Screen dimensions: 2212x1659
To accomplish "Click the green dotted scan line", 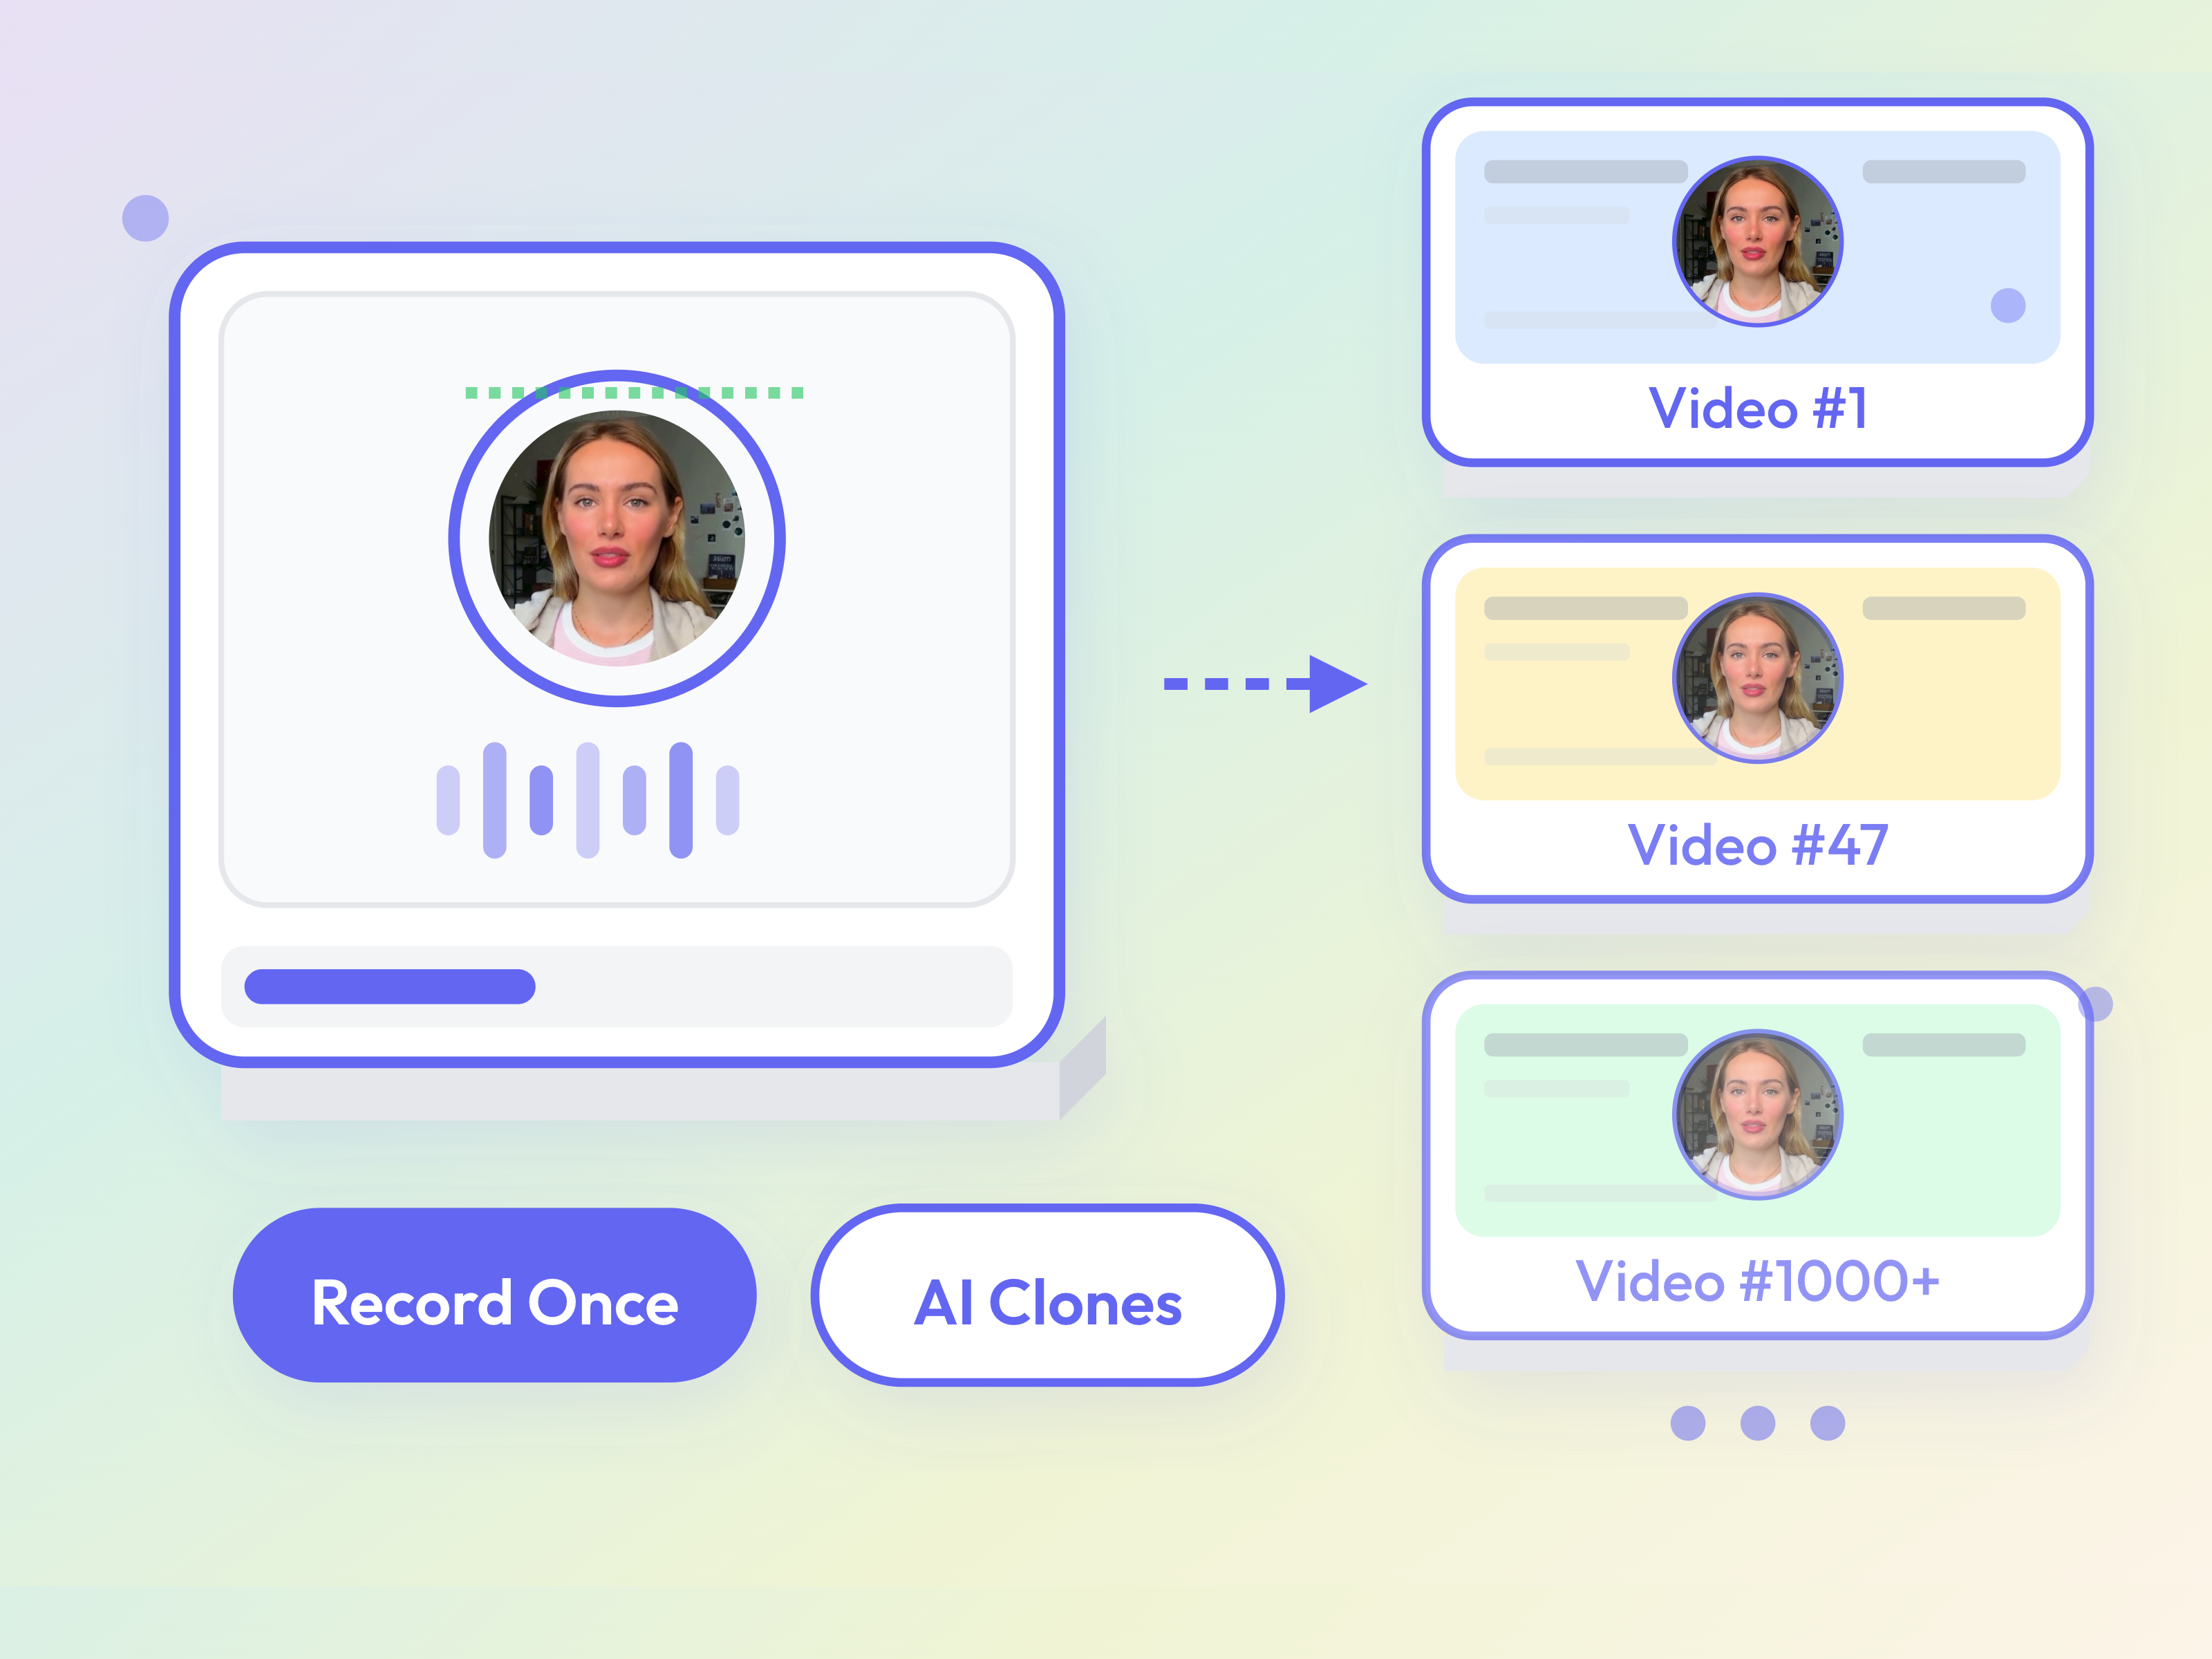I will coord(634,393).
